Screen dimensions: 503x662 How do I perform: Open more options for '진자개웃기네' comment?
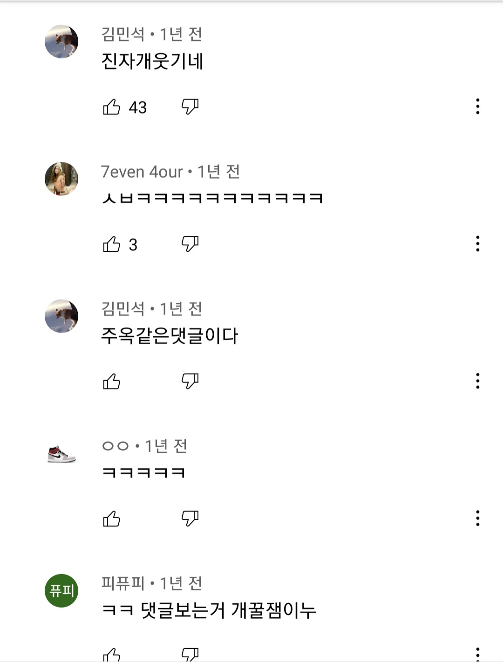[x=477, y=107]
